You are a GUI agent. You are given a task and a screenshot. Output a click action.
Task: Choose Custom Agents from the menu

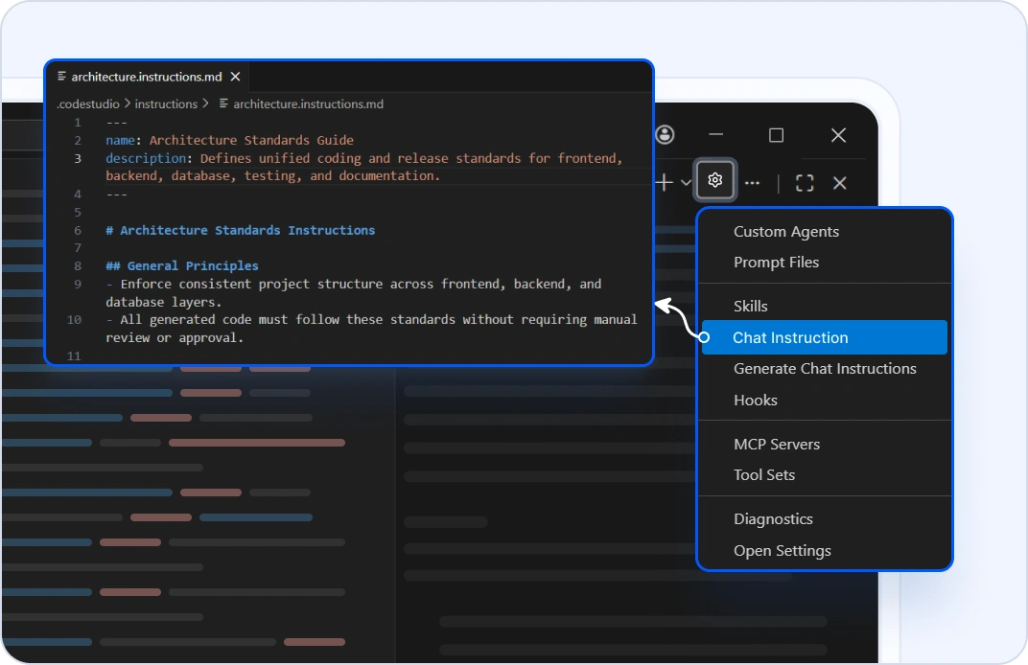[x=786, y=231]
